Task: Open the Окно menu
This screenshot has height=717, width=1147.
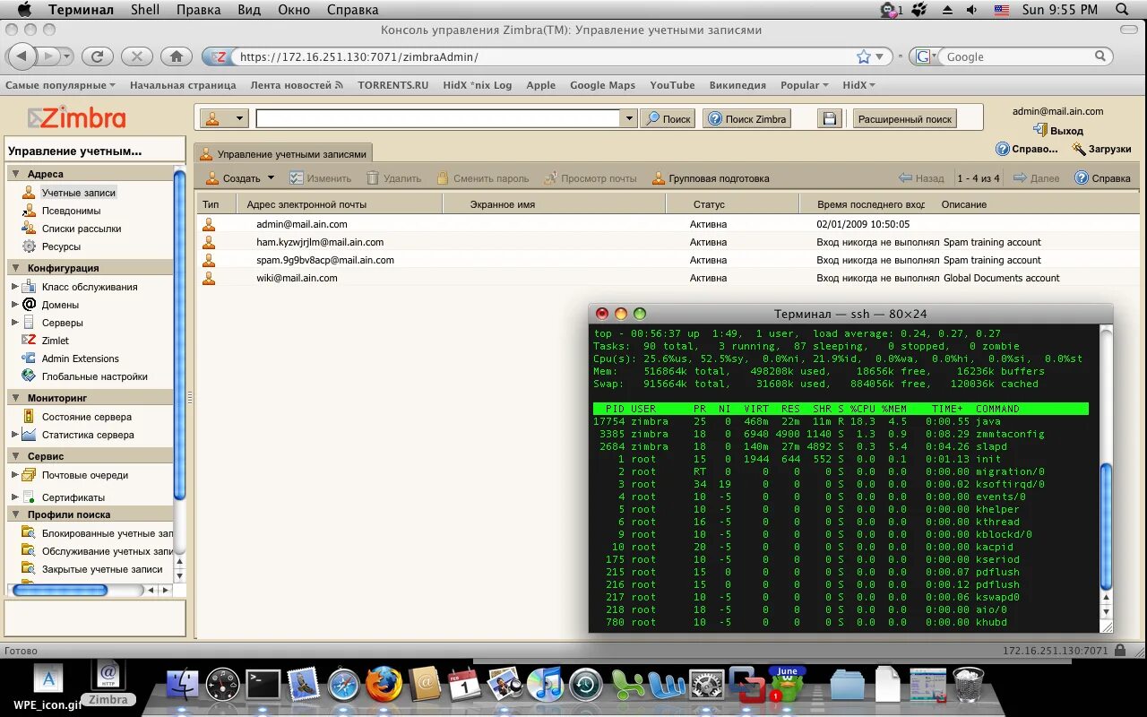Action: point(295,10)
